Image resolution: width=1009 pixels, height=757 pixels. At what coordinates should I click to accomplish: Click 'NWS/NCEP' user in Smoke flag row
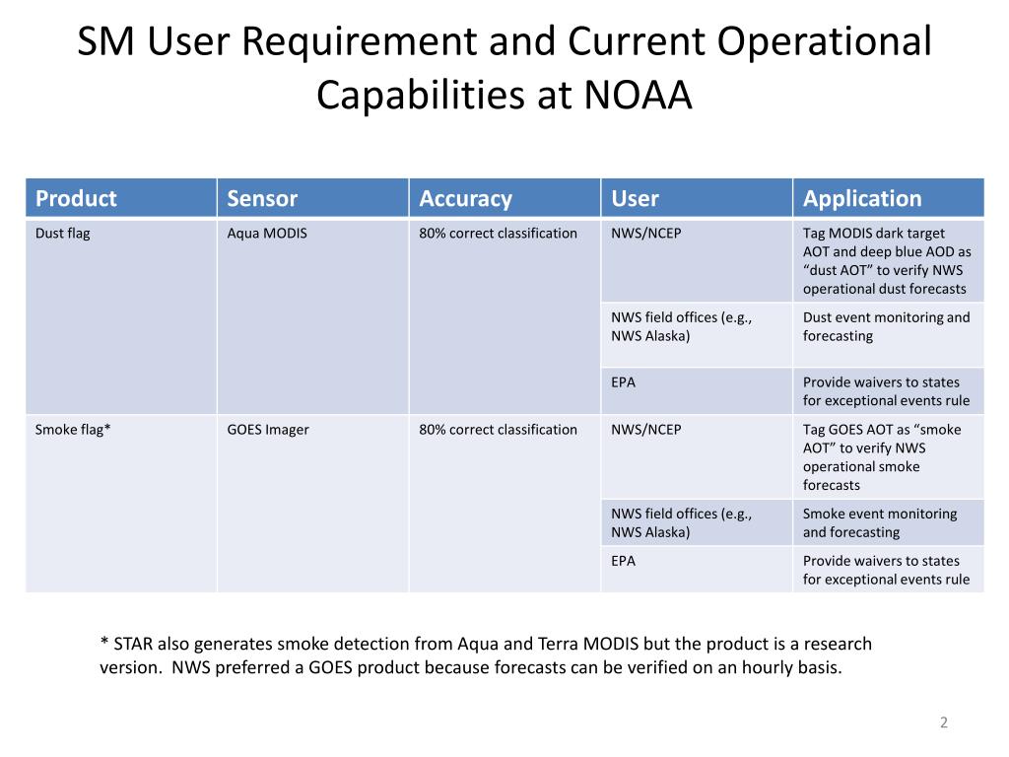697,457
